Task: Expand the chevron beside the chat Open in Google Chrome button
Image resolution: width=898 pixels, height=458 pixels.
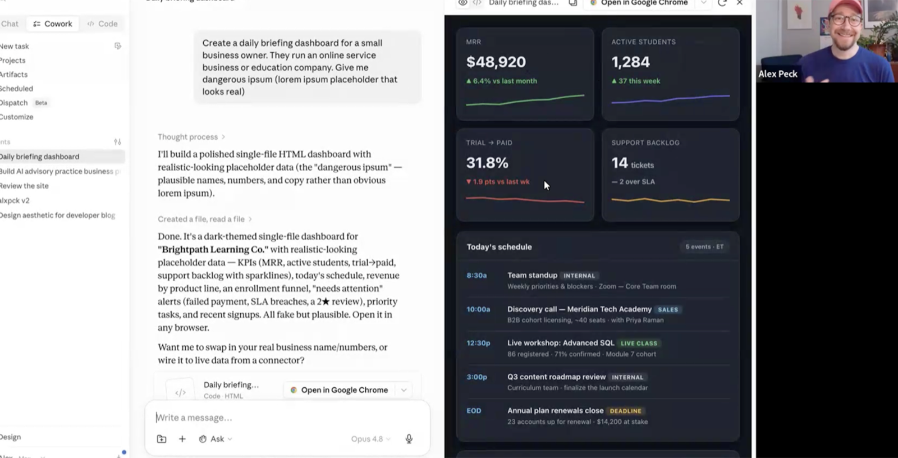Action: click(x=404, y=390)
